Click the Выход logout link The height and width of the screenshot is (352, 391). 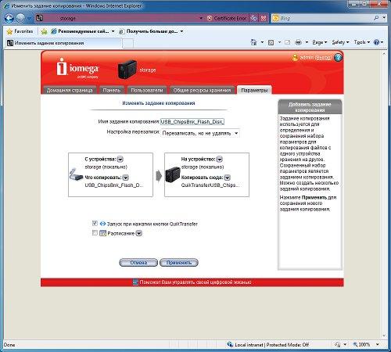(x=323, y=57)
